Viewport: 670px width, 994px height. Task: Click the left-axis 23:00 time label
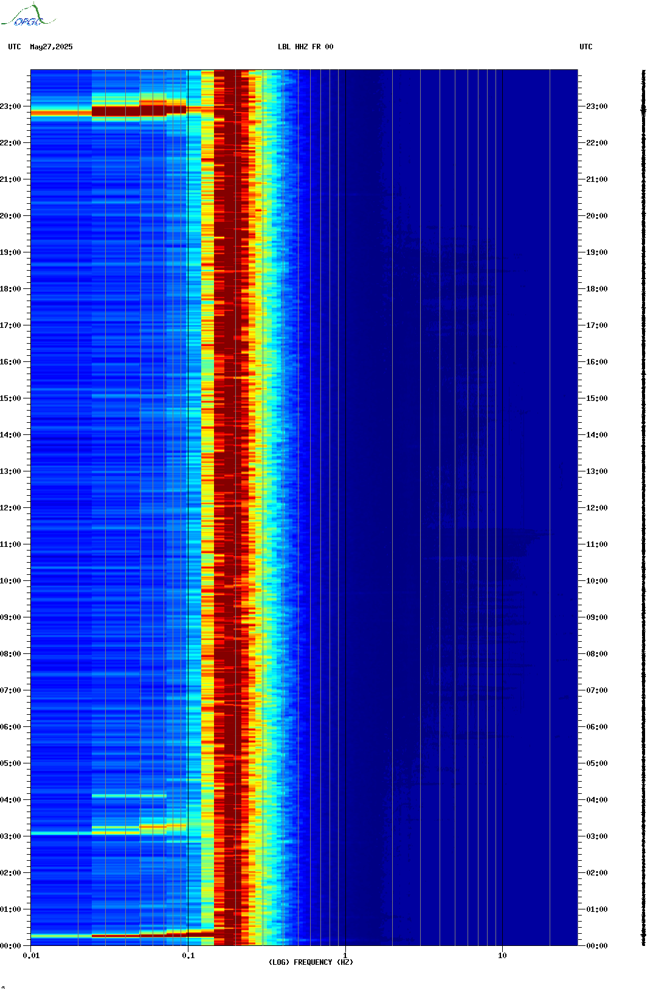(x=10, y=106)
